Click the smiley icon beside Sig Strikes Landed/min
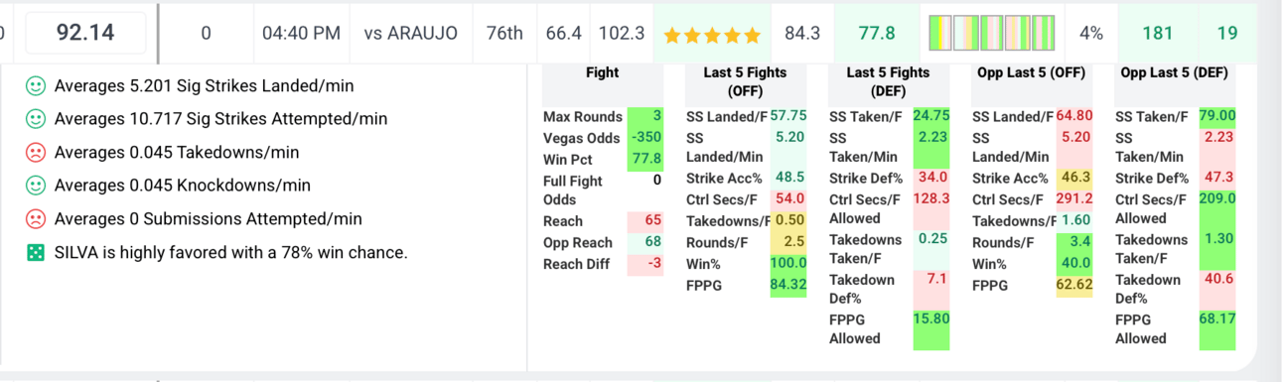 pyautogui.click(x=35, y=86)
